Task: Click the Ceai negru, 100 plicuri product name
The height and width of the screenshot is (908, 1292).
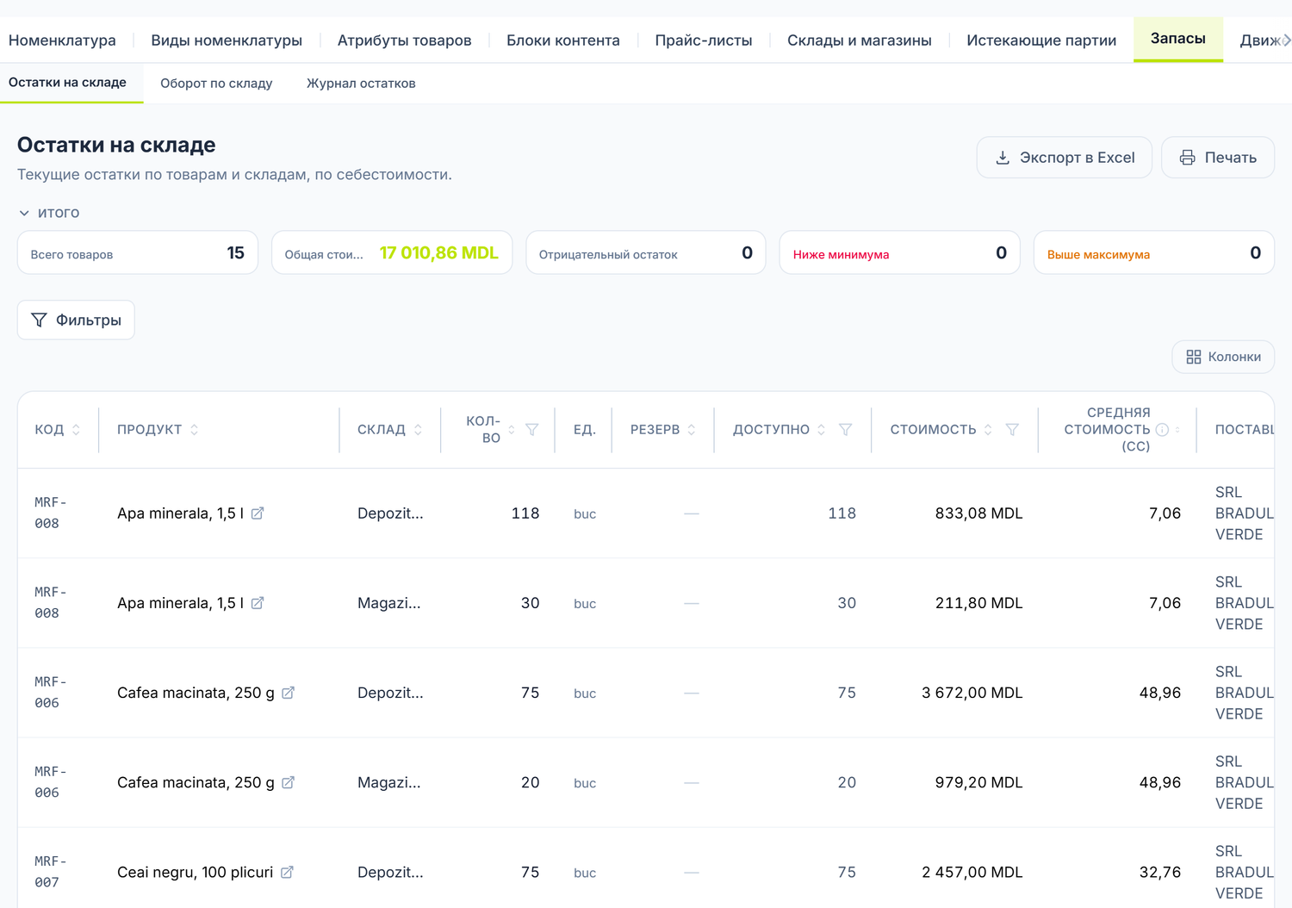Action: (x=195, y=872)
